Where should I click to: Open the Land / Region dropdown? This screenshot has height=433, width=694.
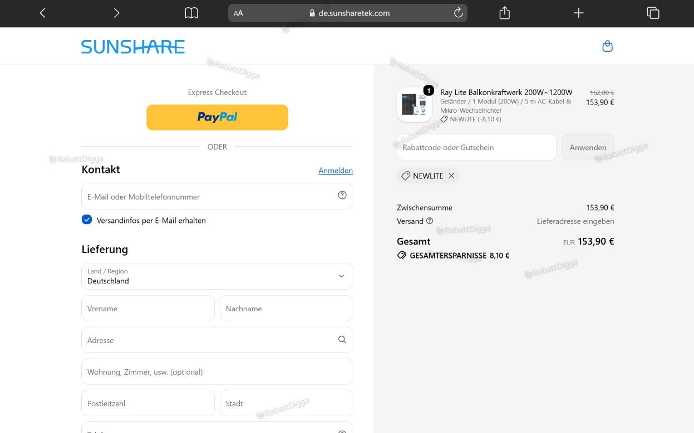pyautogui.click(x=217, y=276)
